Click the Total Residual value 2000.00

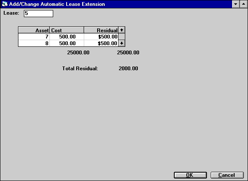coord(128,68)
